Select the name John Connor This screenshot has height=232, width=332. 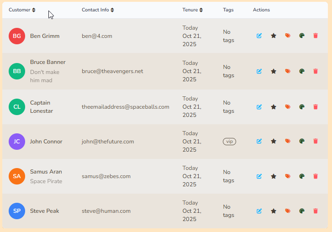click(46, 142)
